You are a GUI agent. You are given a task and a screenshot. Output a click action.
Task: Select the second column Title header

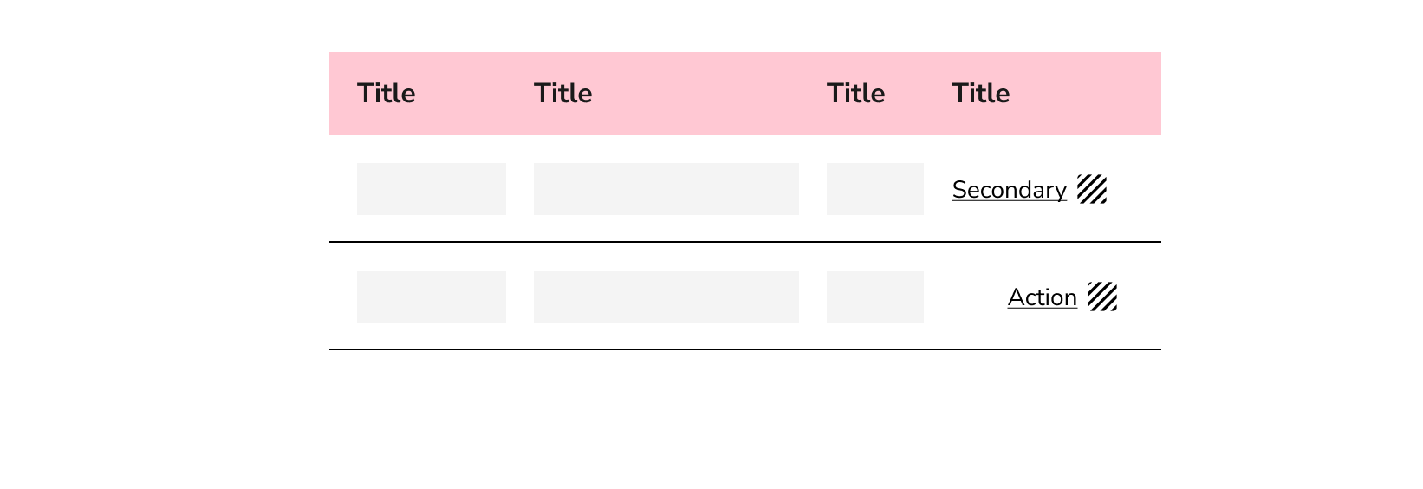click(x=563, y=94)
